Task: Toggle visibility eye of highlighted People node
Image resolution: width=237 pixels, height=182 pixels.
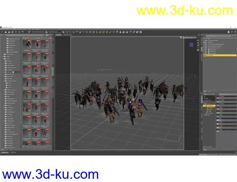Action: [204, 55]
